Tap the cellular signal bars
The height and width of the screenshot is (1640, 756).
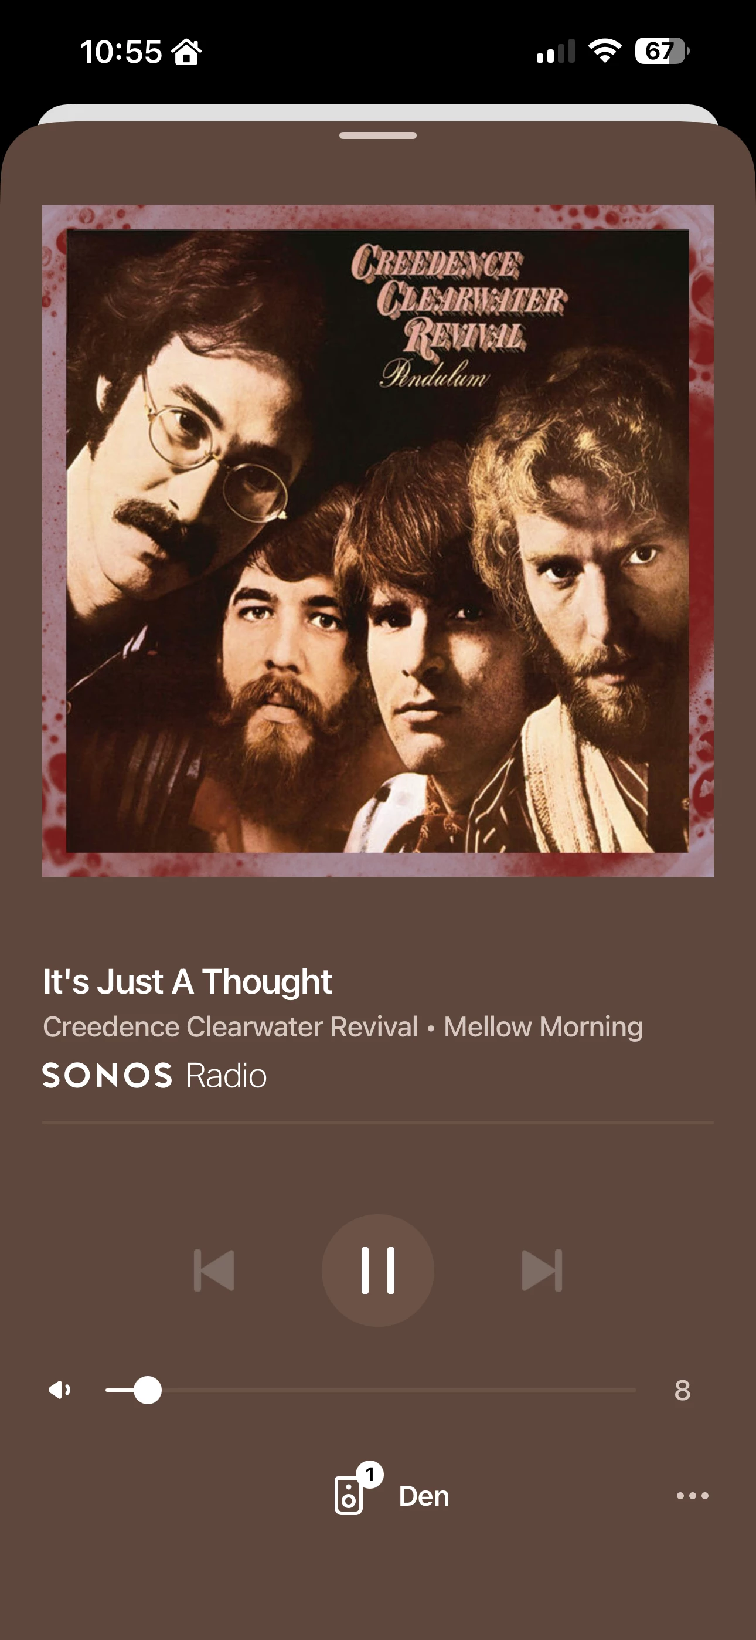[556, 52]
